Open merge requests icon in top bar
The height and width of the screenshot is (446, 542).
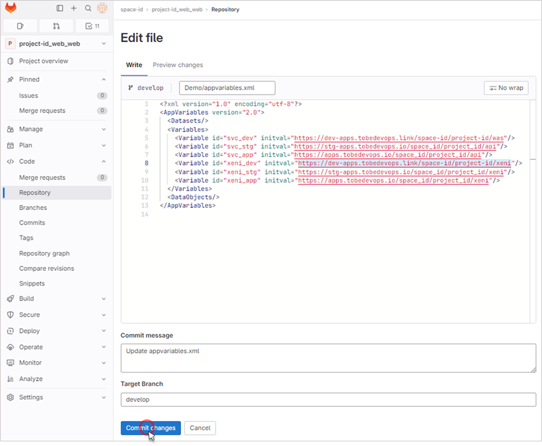point(57,26)
